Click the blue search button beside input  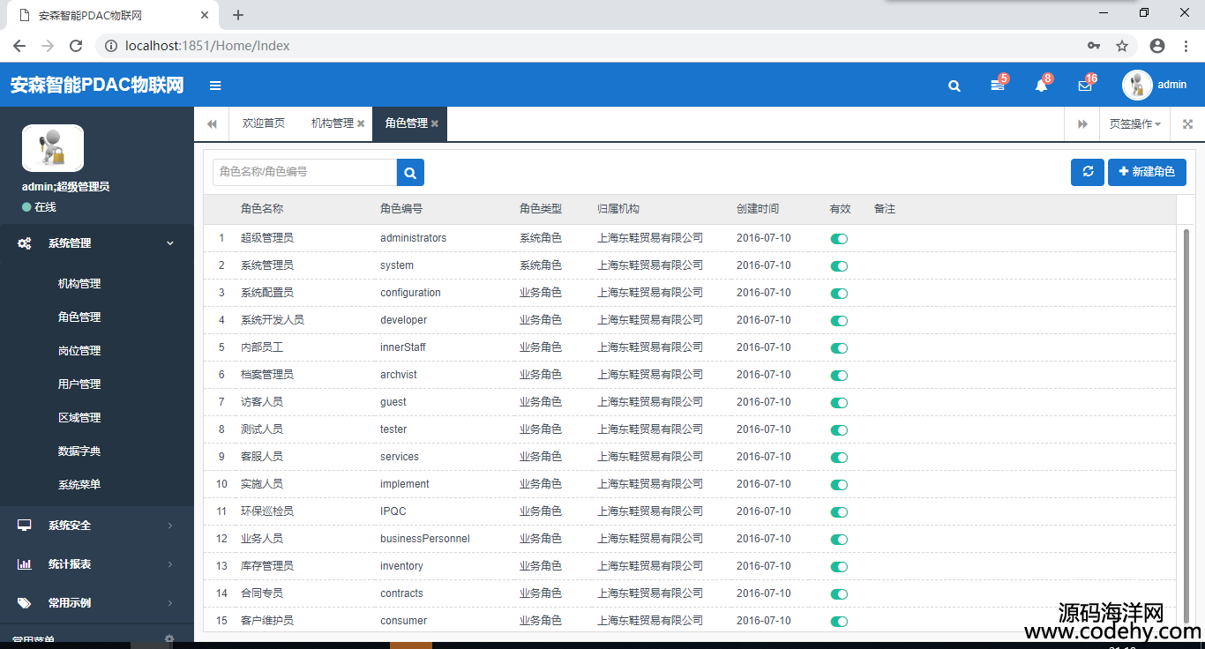410,173
